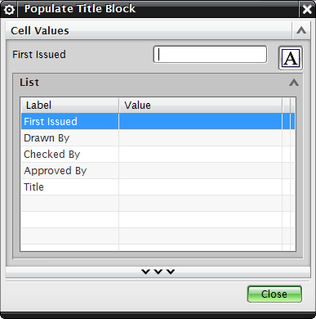Click the text editor A icon
This screenshot has height=319, width=316.
[291, 58]
